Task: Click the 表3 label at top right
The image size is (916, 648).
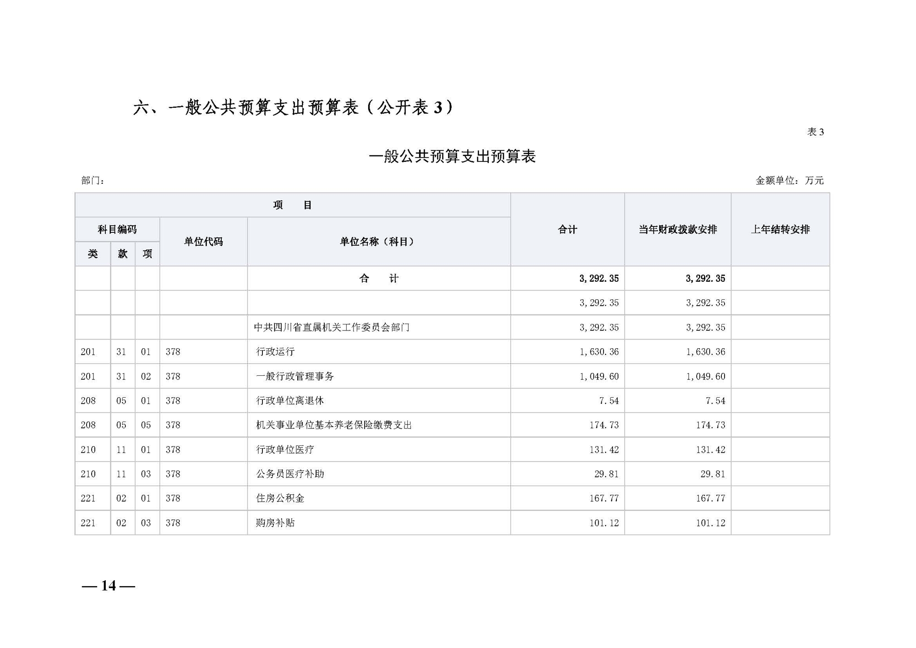Action: pos(815,132)
